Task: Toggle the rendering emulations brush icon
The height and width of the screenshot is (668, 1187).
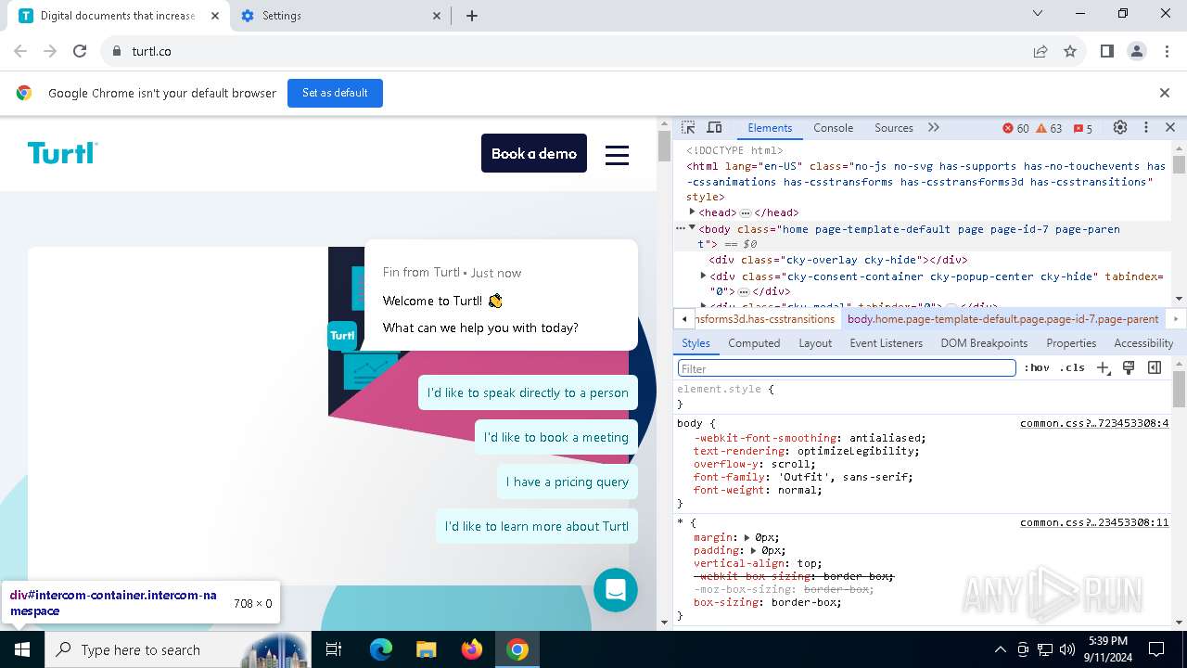Action: (1129, 368)
